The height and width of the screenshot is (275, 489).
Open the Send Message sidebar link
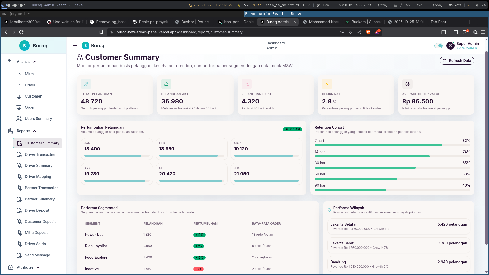pyautogui.click(x=37, y=255)
